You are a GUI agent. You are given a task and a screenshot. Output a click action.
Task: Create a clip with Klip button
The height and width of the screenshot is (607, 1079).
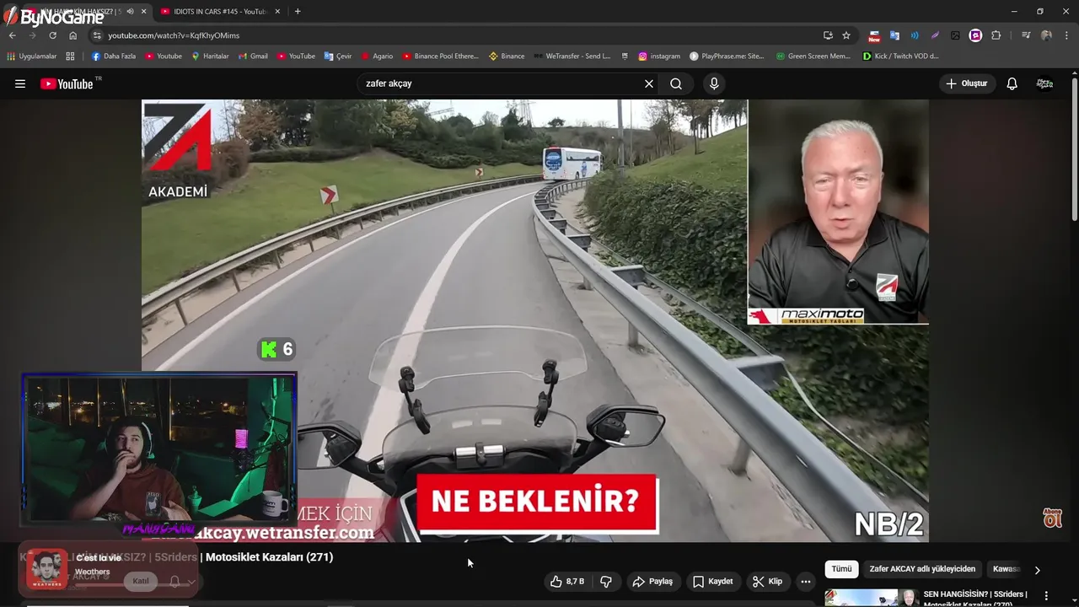click(x=767, y=581)
